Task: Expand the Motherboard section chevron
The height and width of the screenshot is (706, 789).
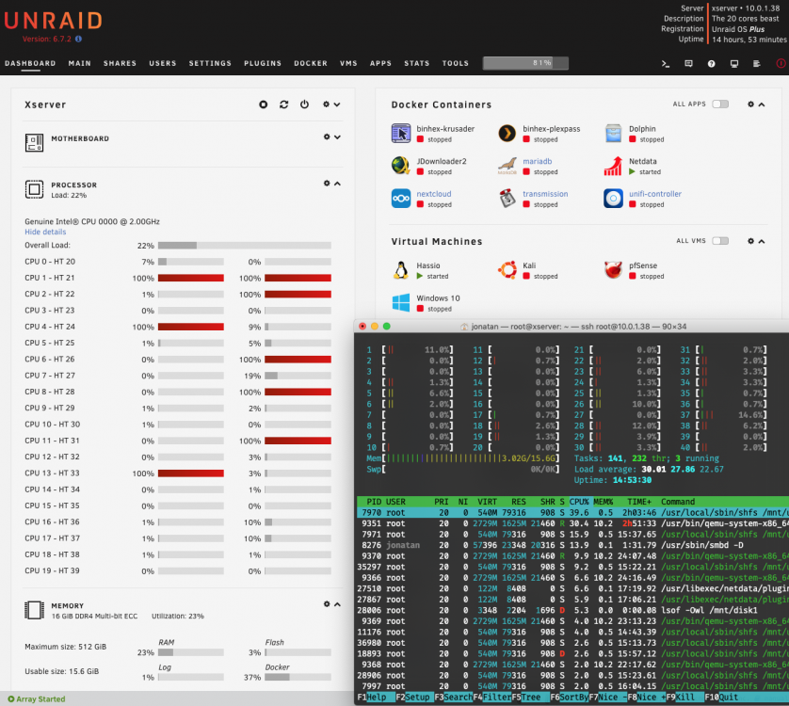Action: (x=337, y=136)
